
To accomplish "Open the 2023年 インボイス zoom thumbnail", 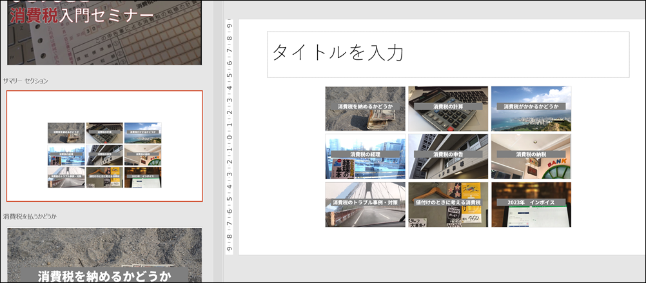I will point(531,205).
